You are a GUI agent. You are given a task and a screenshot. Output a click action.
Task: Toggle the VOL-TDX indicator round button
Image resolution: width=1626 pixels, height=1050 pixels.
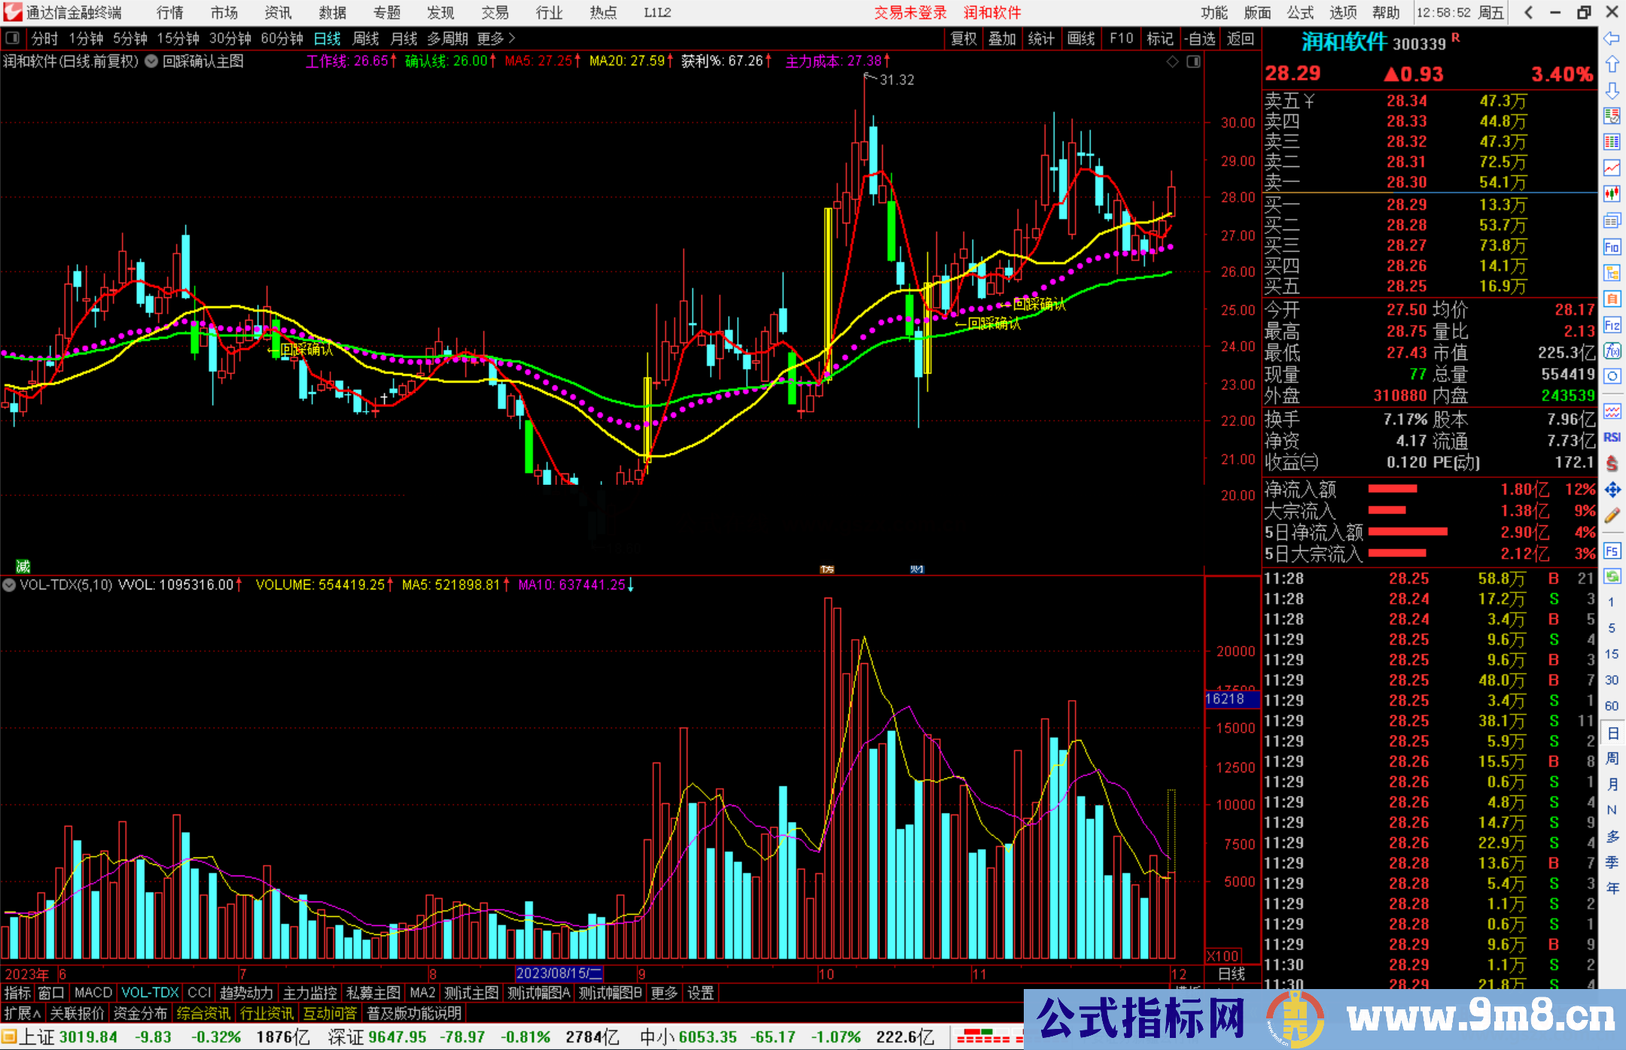click(x=9, y=585)
